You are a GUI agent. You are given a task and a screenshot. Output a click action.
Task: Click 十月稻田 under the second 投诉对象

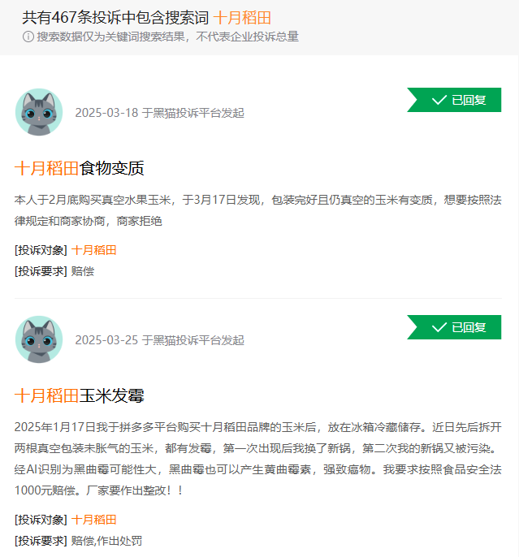pyautogui.click(x=93, y=520)
